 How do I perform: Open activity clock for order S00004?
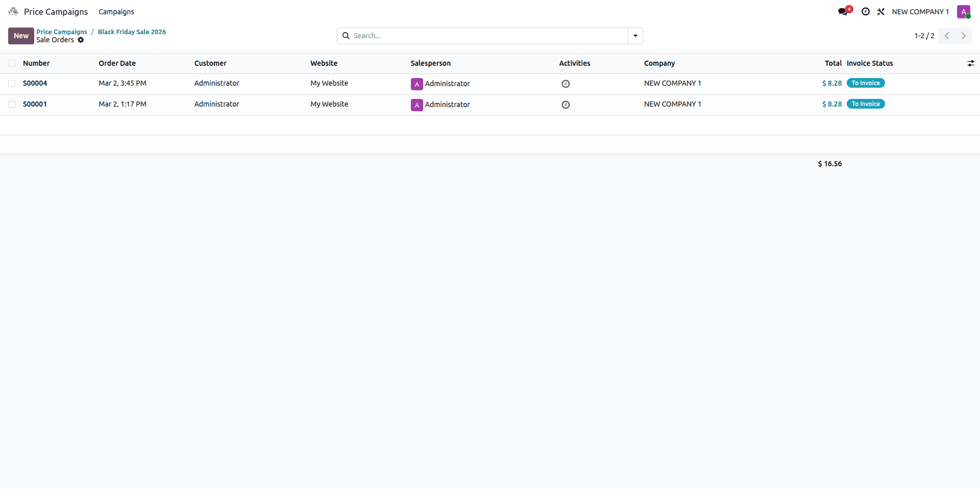(566, 84)
